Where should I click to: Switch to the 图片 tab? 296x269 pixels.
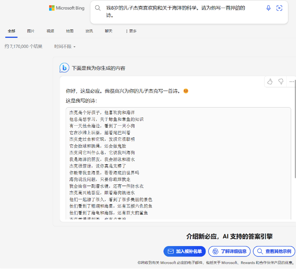(x=31, y=31)
